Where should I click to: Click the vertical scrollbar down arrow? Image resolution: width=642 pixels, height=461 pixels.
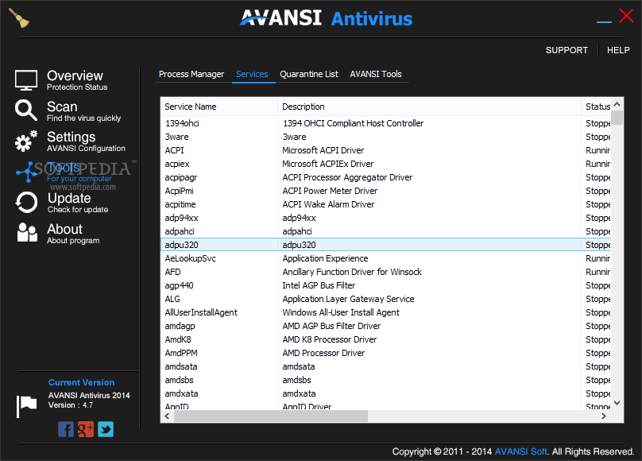click(x=617, y=403)
